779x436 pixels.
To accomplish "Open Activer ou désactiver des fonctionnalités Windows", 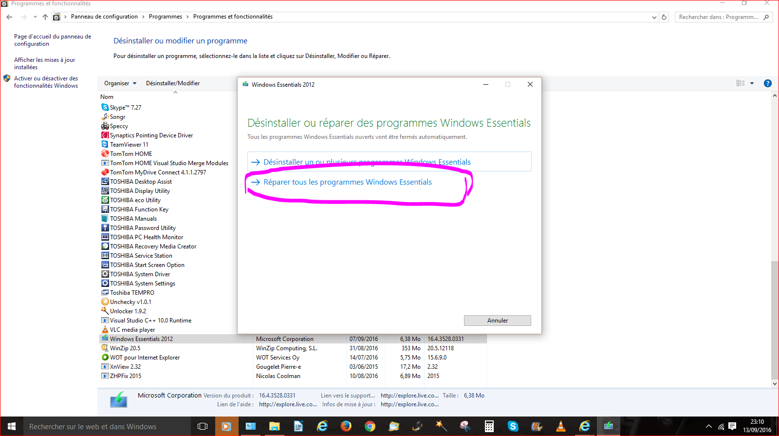I will (x=46, y=82).
